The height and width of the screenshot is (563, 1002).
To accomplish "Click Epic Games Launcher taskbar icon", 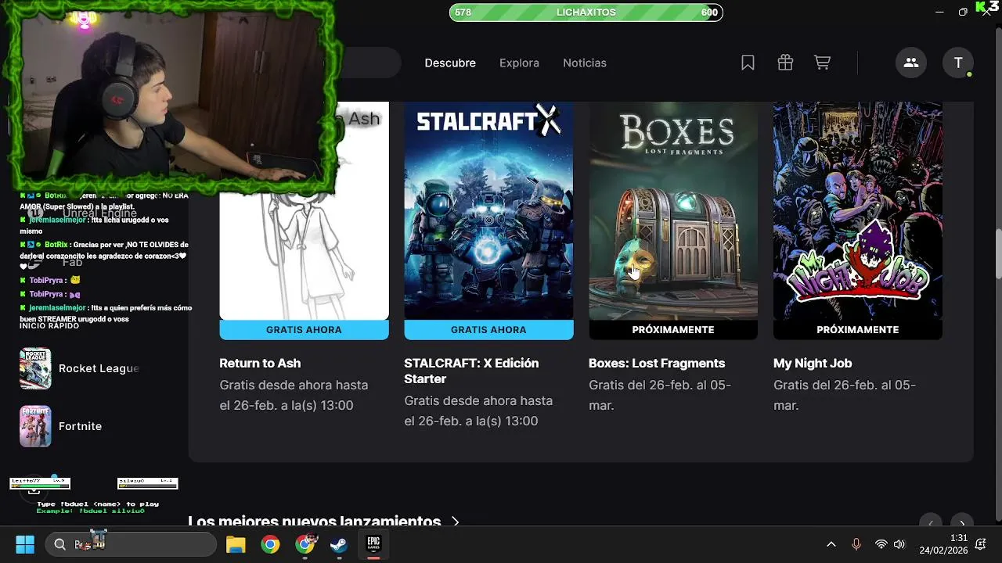I will coord(373,544).
